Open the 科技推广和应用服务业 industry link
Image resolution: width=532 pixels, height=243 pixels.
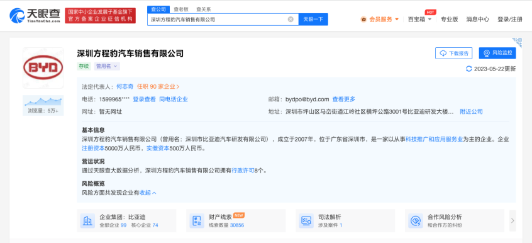434,139
